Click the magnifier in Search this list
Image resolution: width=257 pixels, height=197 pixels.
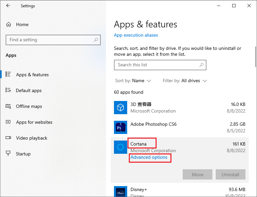click(x=202, y=65)
